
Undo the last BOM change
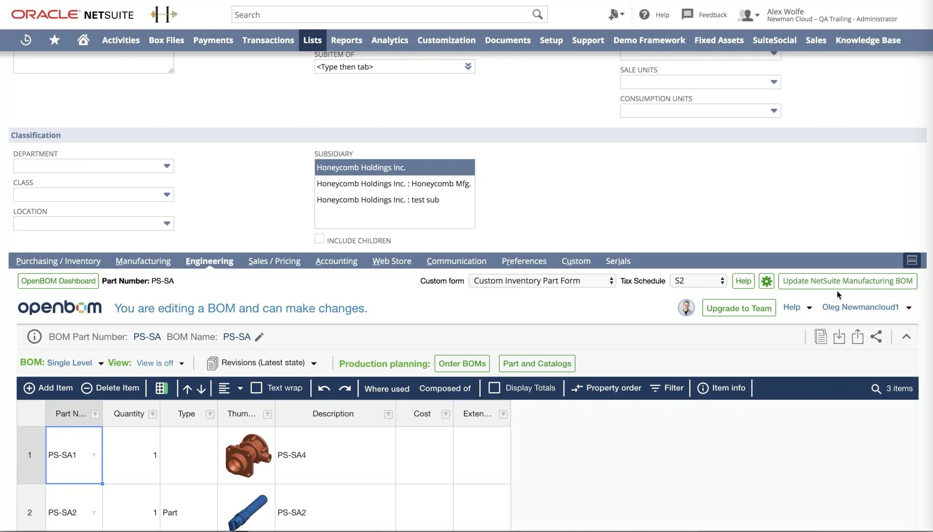pos(324,388)
